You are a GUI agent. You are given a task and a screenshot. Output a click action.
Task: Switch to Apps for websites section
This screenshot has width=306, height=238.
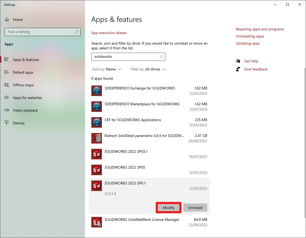[7, 97]
